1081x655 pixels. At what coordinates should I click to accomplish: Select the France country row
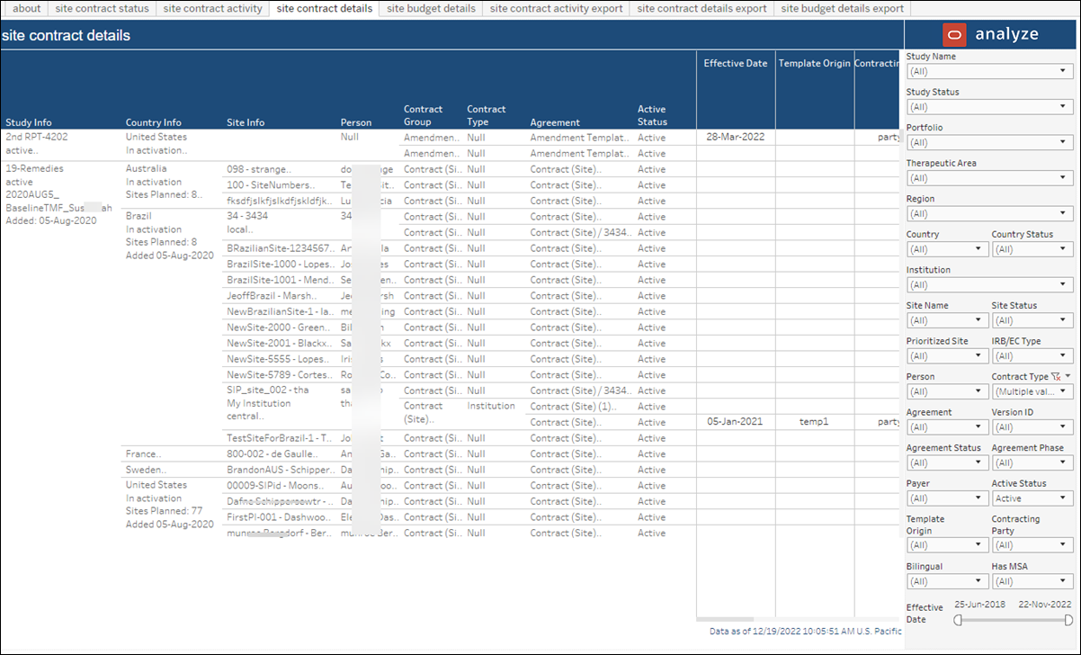(x=173, y=454)
